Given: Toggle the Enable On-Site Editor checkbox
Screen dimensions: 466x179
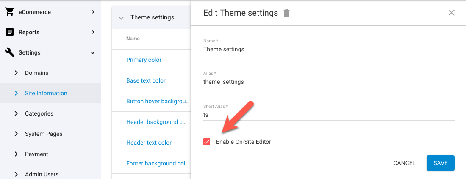Looking at the screenshot, I should click(x=207, y=142).
